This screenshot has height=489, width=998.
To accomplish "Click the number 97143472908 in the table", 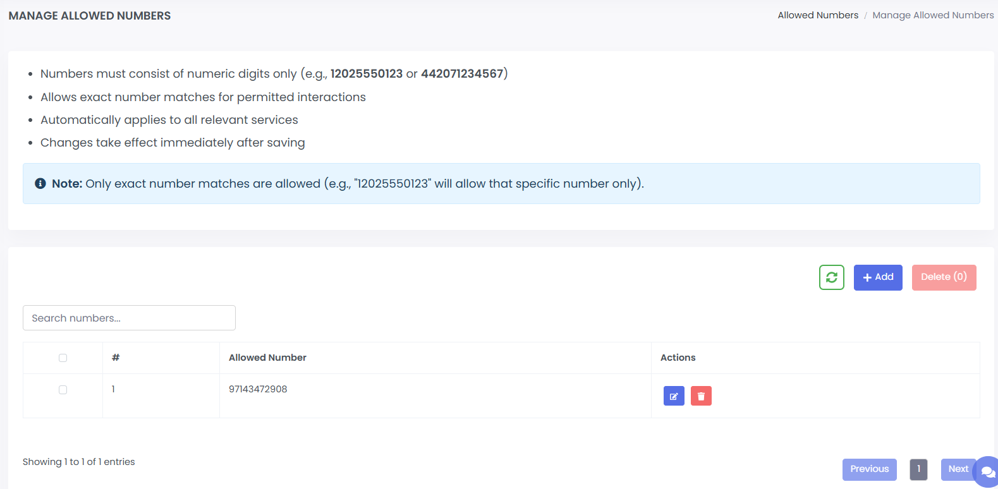I will point(258,389).
